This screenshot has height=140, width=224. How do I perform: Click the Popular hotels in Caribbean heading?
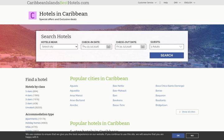tap(100, 123)
